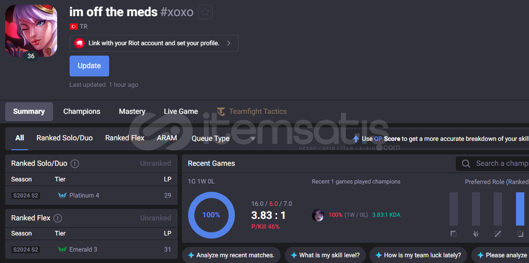Click the summoner profile avatar image
This screenshot has width=529, height=263.
[x=31, y=31]
